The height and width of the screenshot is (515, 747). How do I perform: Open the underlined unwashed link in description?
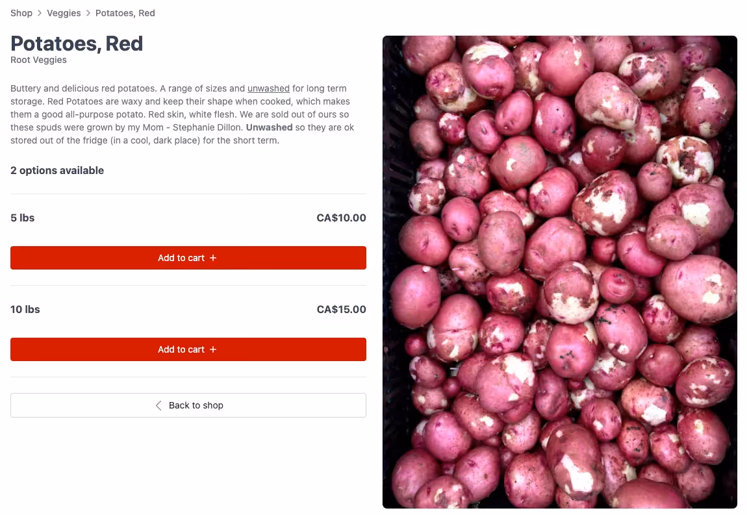point(268,88)
